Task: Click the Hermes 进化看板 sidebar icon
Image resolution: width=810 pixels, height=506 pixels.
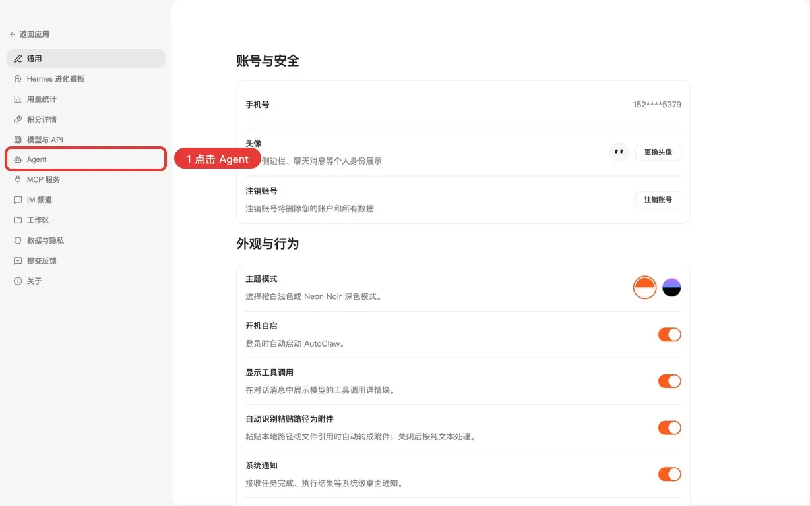Action: (x=18, y=79)
